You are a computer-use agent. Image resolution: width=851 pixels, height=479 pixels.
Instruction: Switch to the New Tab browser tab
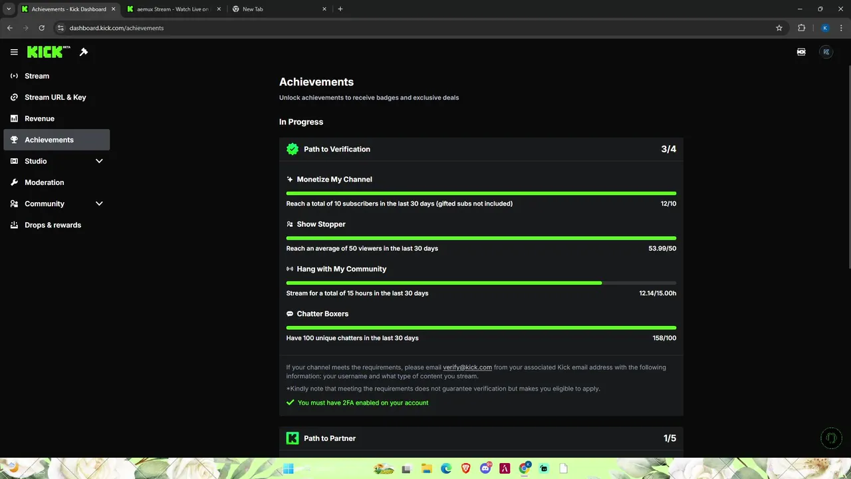coord(279,9)
